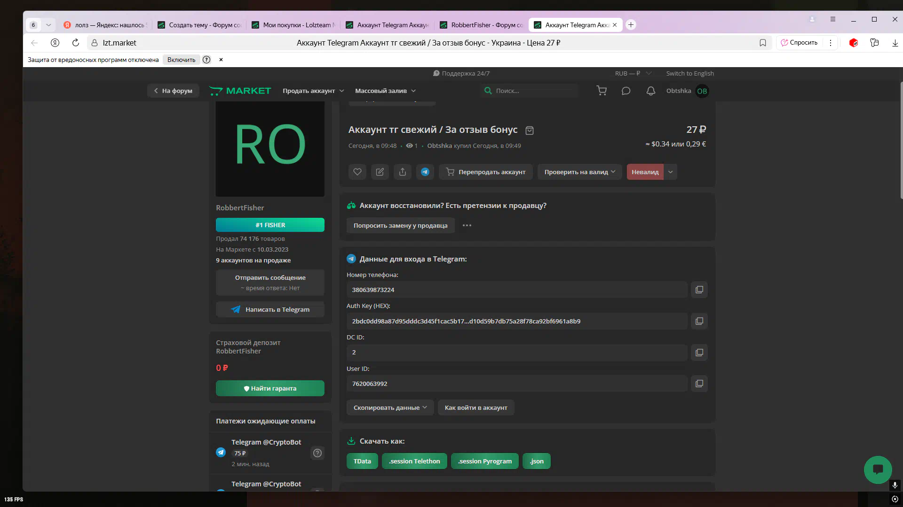Open browser three-dot menu beside Спросить
903x507 pixels.
(x=831, y=43)
